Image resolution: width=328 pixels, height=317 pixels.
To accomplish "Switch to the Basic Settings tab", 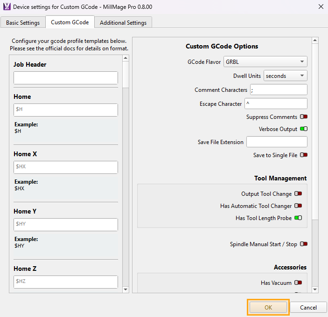I will click(x=23, y=22).
